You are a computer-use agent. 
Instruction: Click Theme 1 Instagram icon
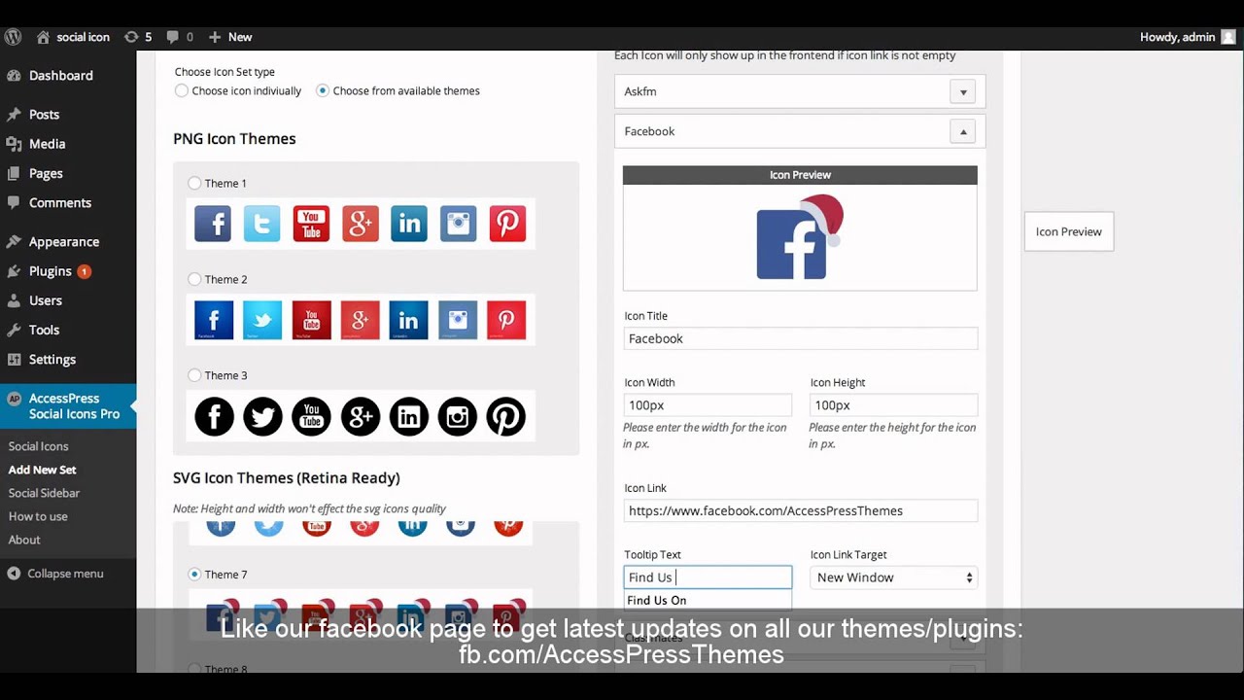point(458,224)
